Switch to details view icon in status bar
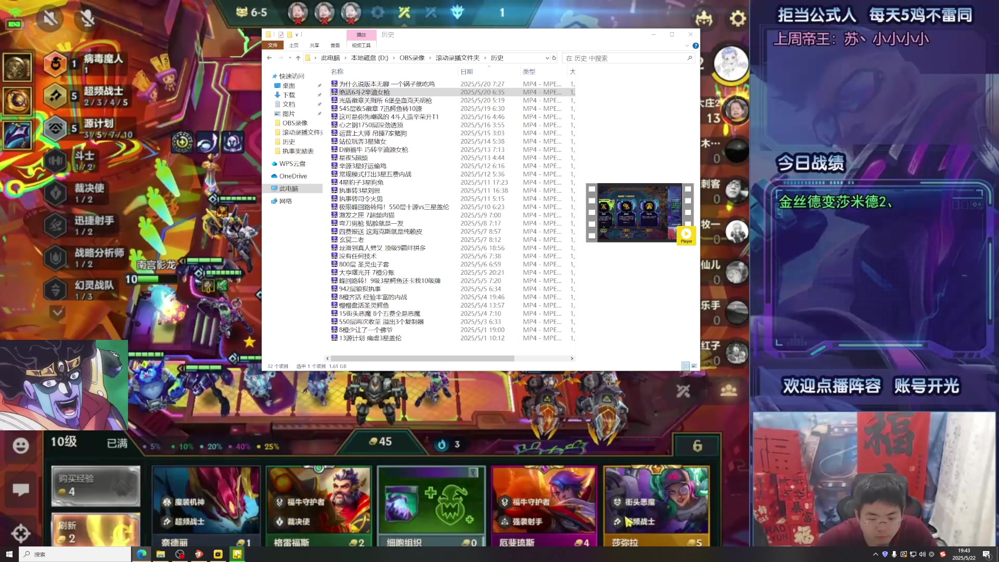 click(x=685, y=366)
